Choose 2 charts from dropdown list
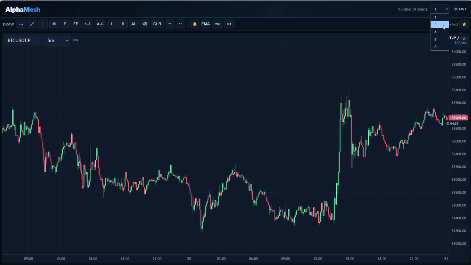The image size is (471, 265). coord(440,25)
